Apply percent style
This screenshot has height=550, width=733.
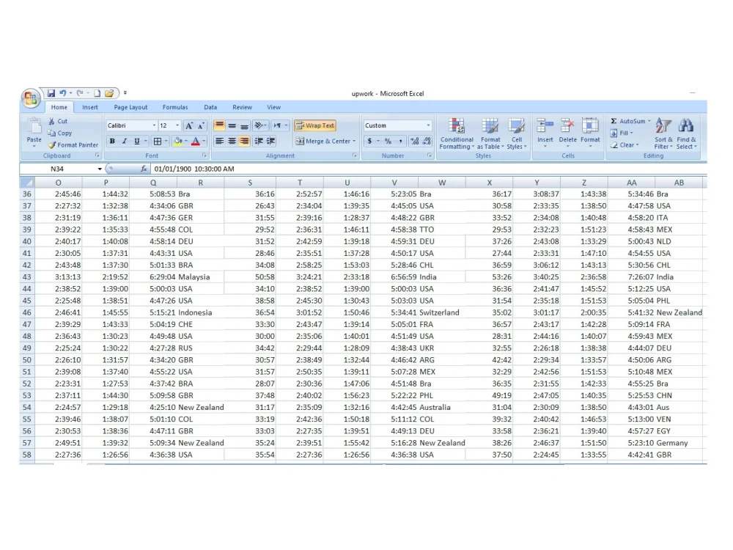tap(388, 142)
